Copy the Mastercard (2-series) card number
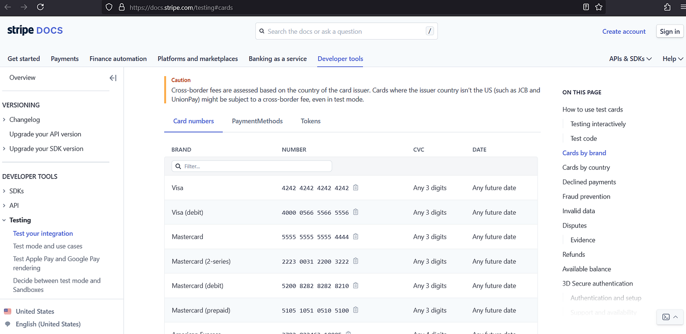Screen dimensions: 686x334 pos(356,261)
